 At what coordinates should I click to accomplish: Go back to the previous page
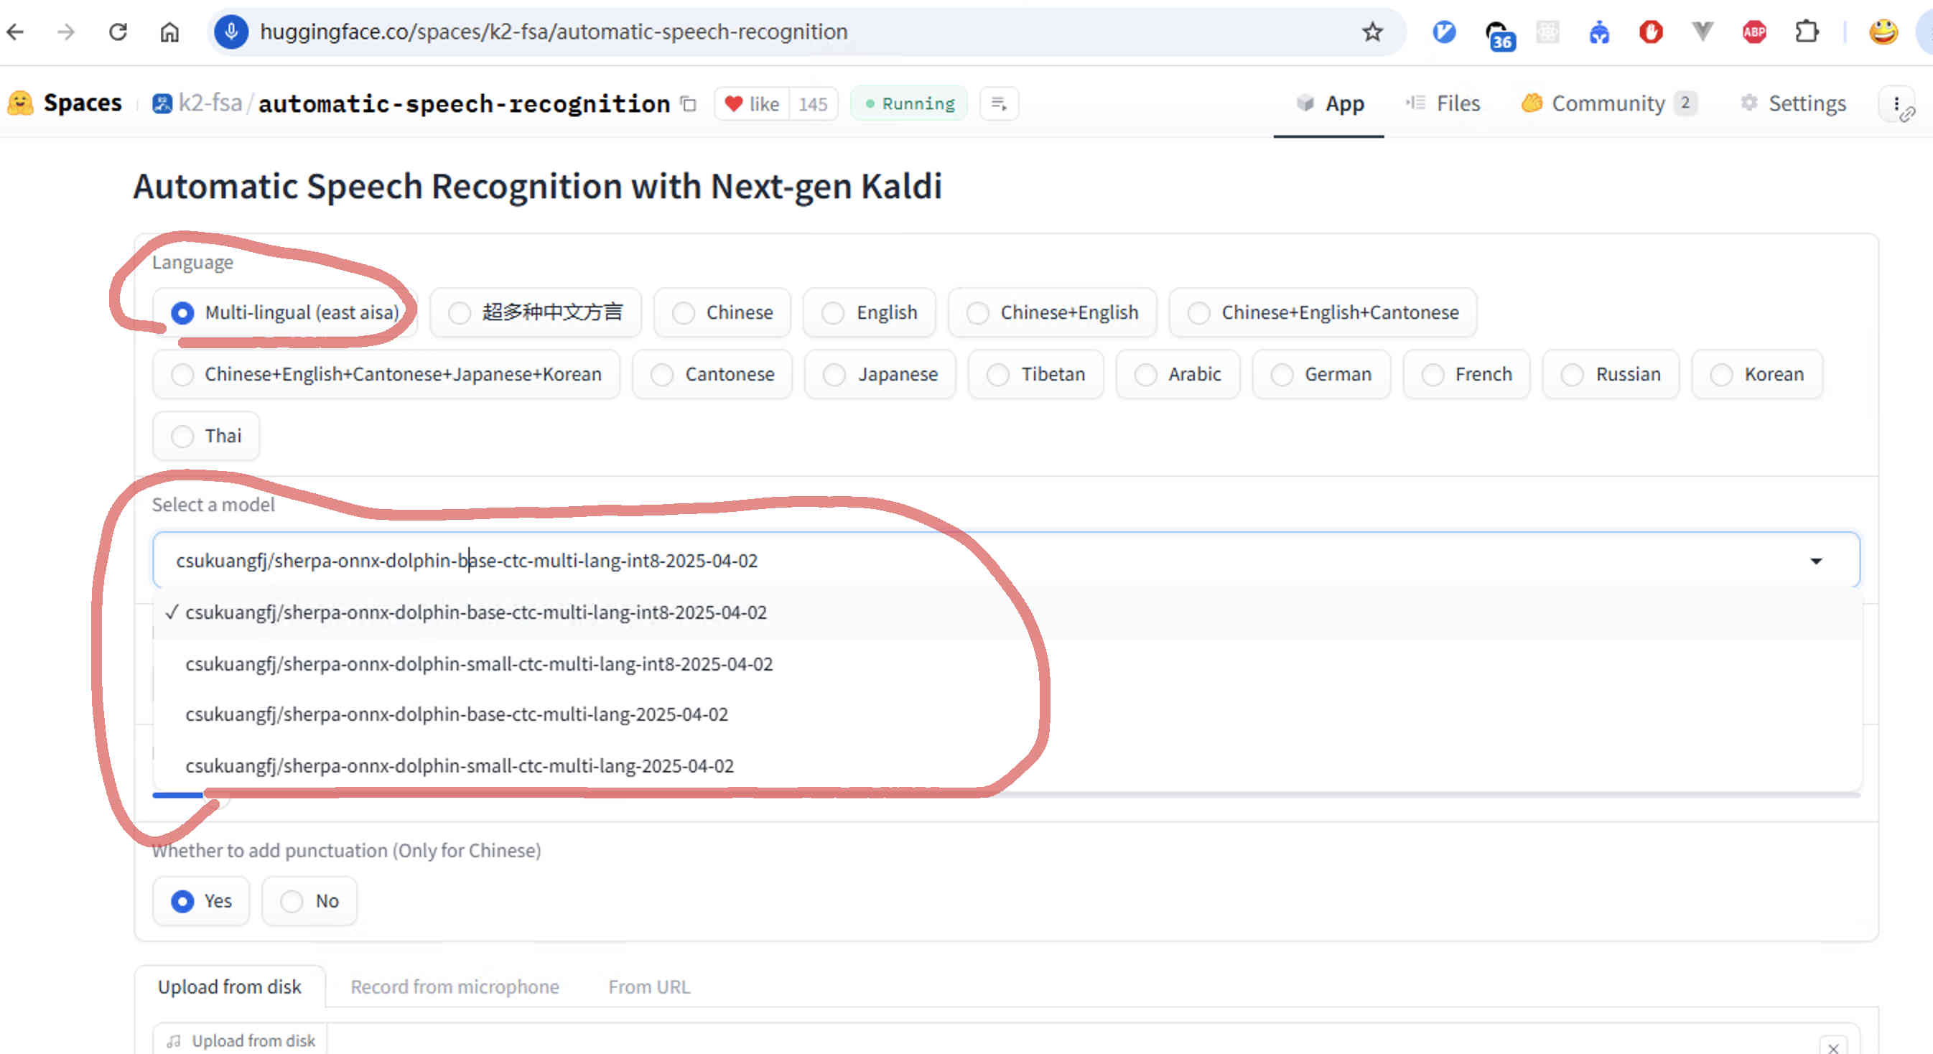point(16,32)
